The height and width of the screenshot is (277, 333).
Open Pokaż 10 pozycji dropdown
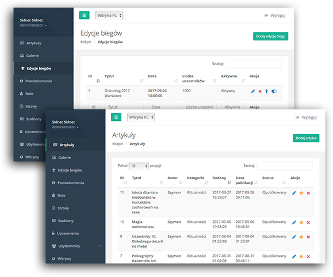point(139,166)
